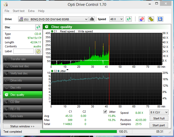Expand the 48 X speed dropdown
The image size is (174, 137).
coord(122,19)
